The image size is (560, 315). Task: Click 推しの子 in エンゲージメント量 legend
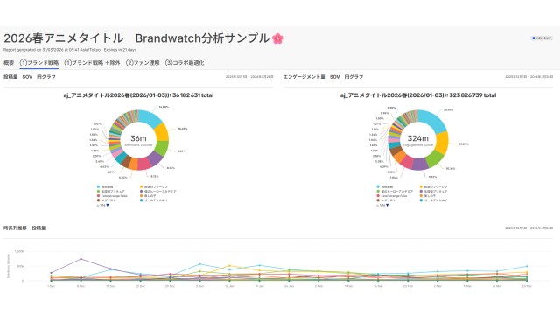point(428,196)
